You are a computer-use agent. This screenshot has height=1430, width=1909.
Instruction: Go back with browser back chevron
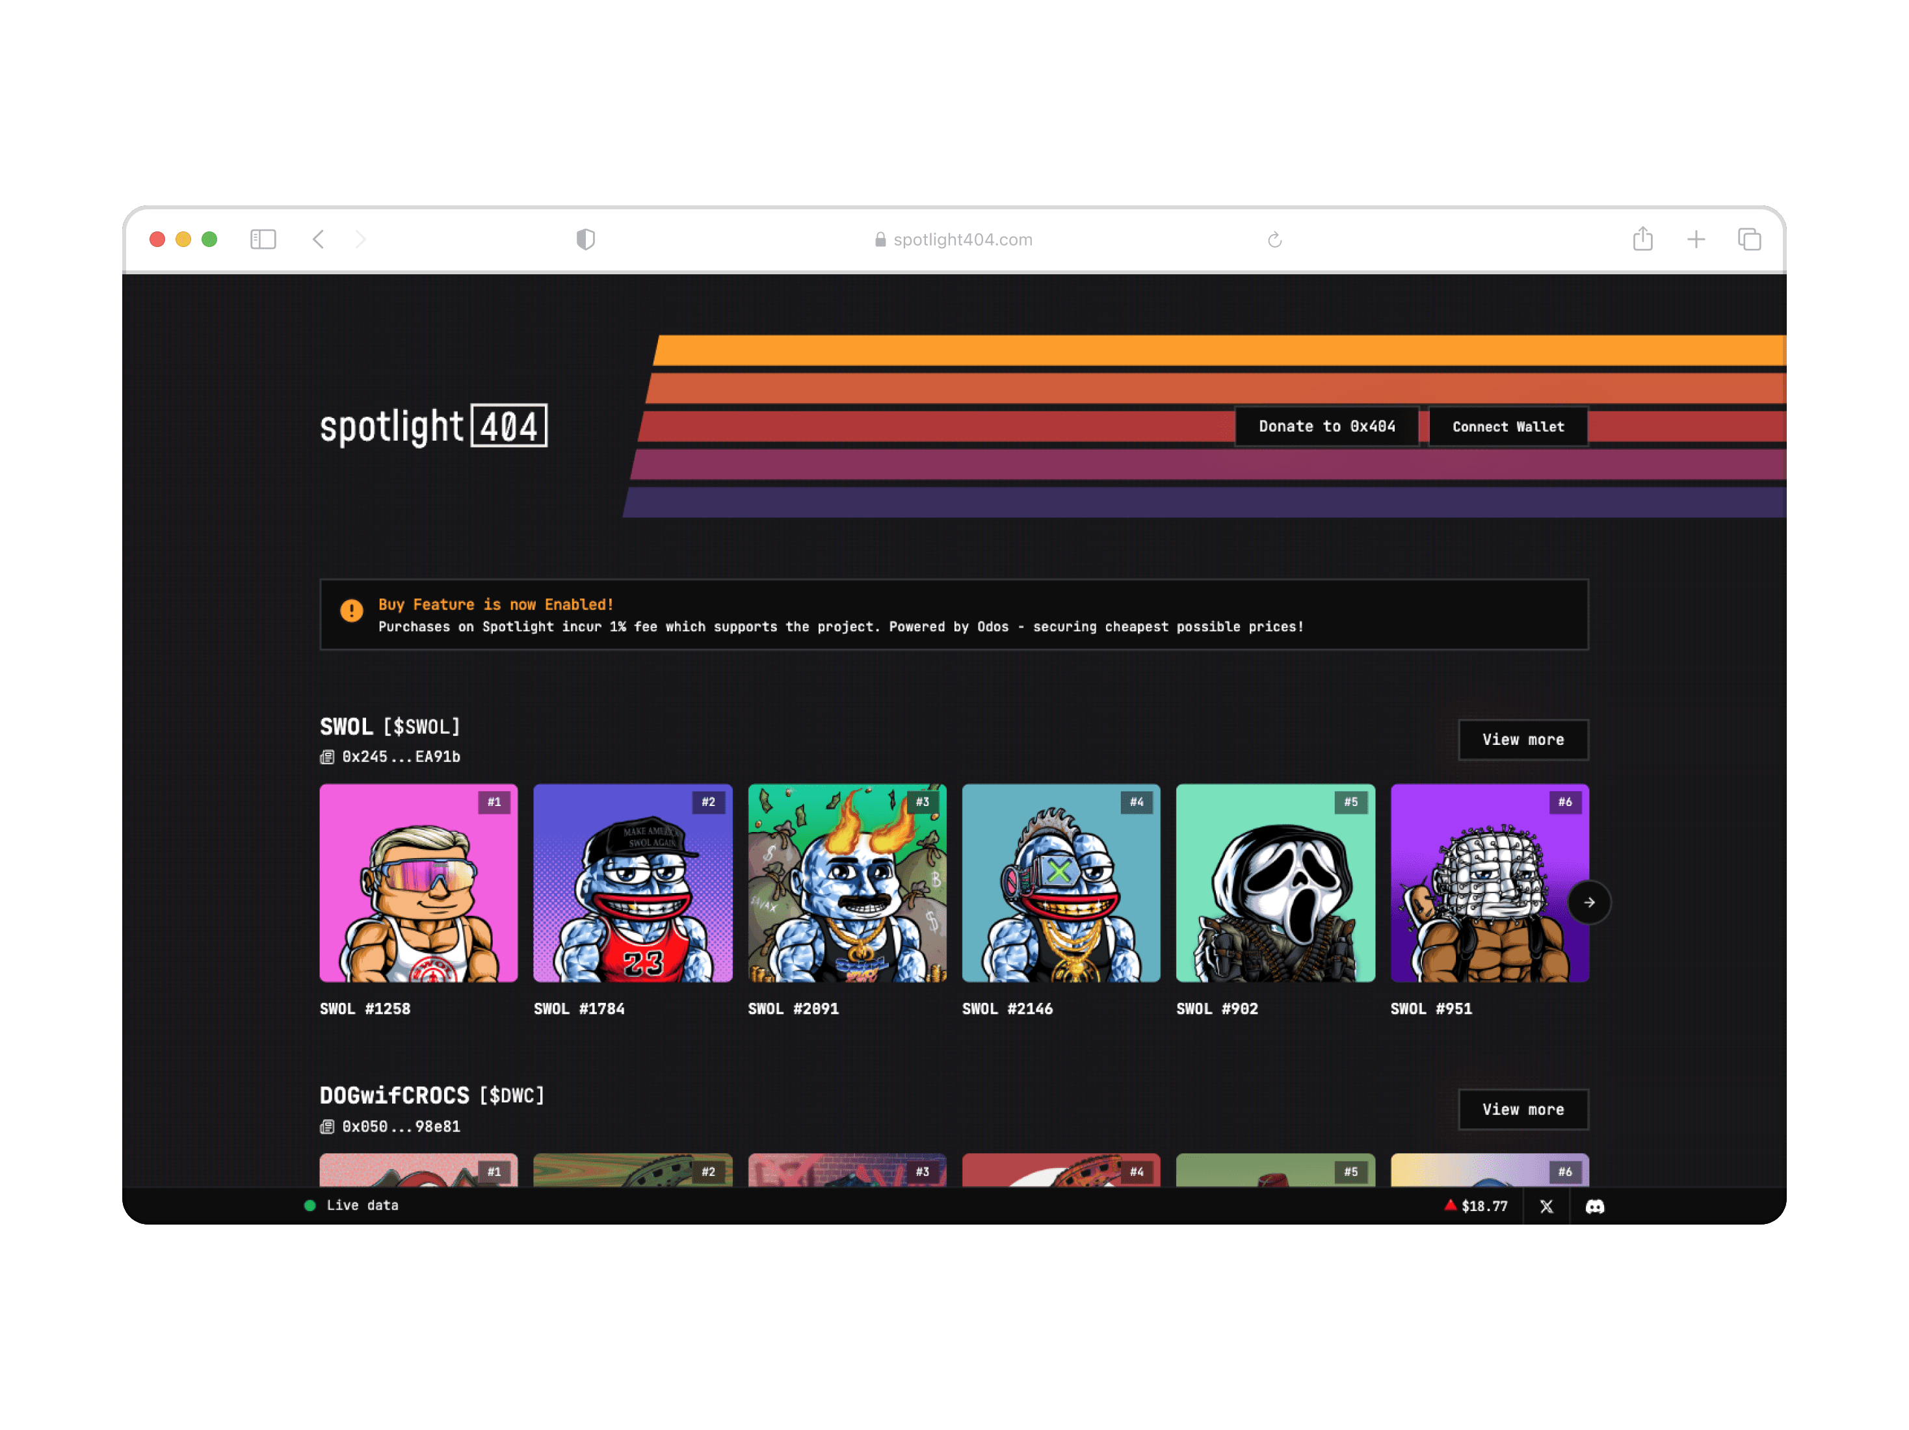tap(319, 239)
